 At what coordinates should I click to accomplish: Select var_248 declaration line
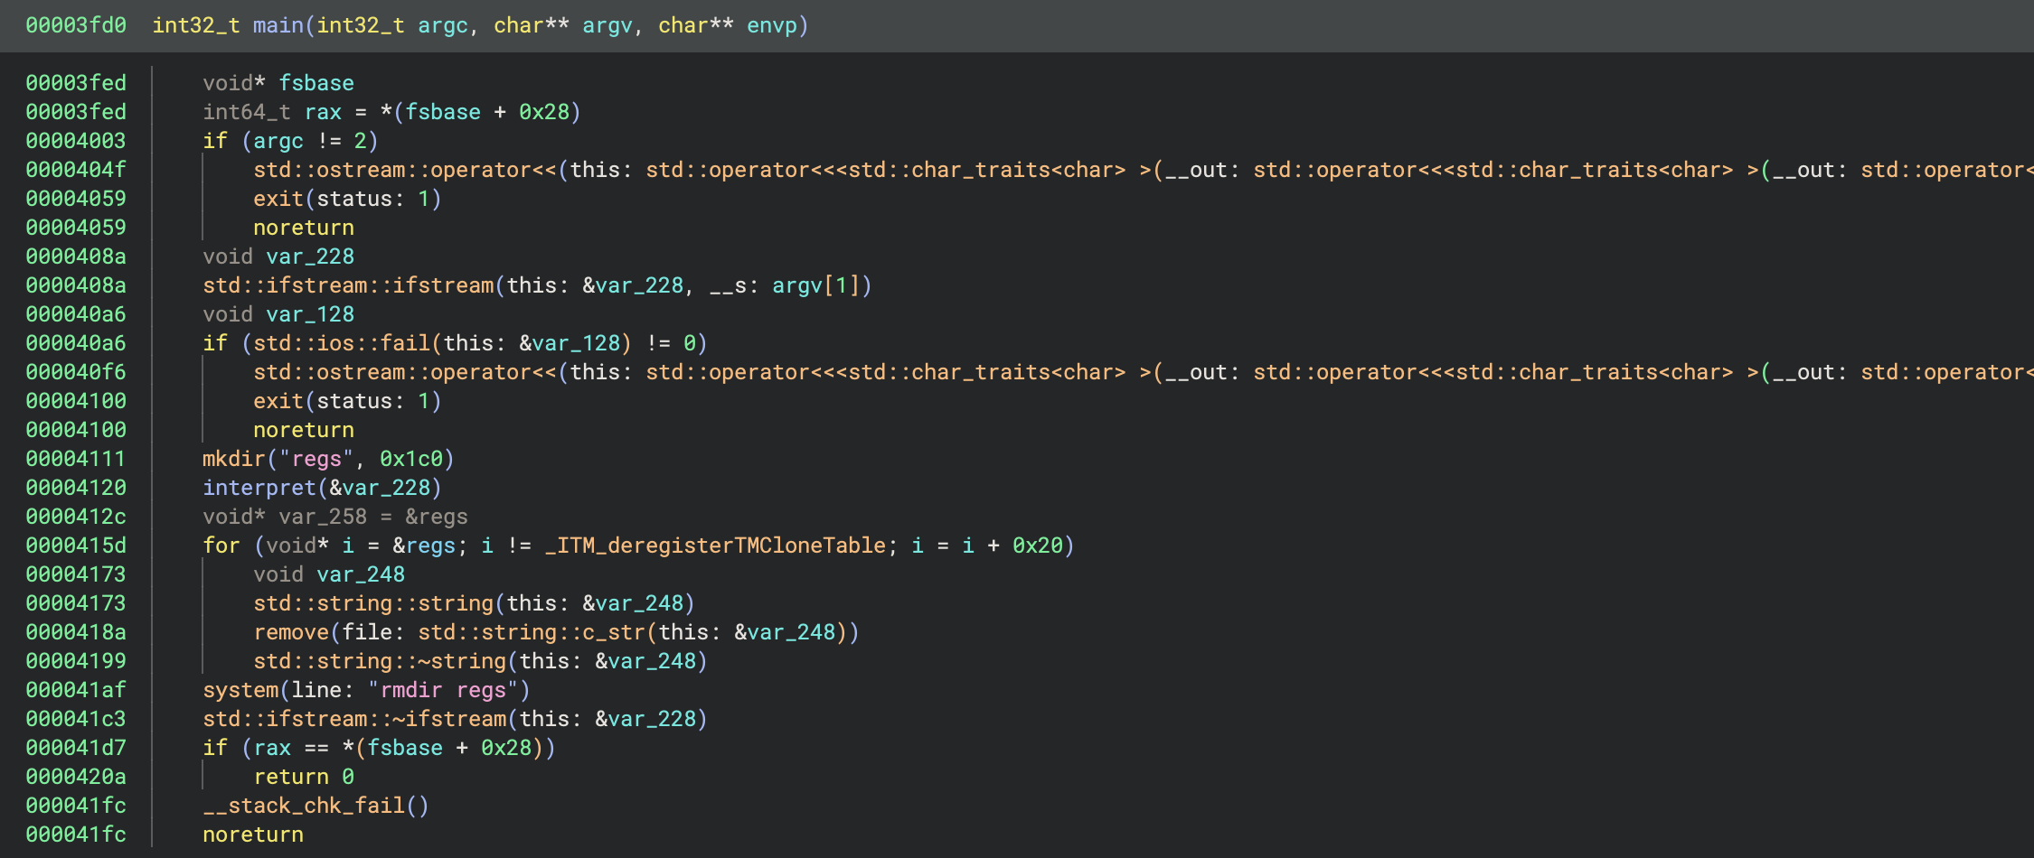pyautogui.click(x=329, y=574)
